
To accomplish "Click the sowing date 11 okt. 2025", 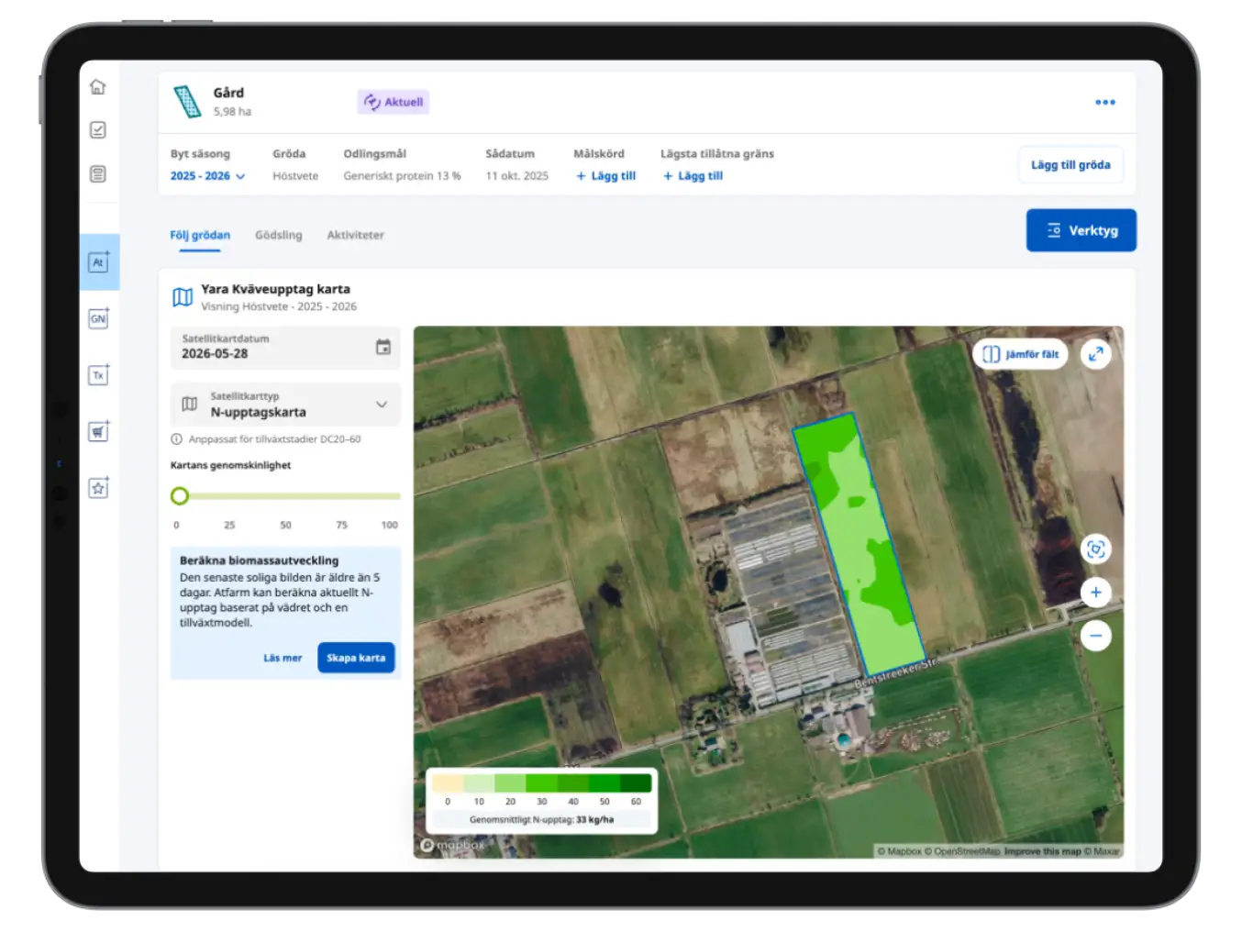I will click(516, 176).
